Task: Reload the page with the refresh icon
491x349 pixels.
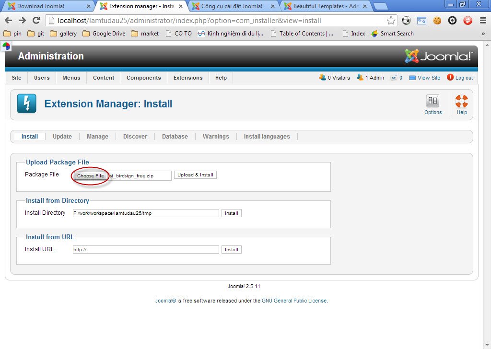Action: 37,21
